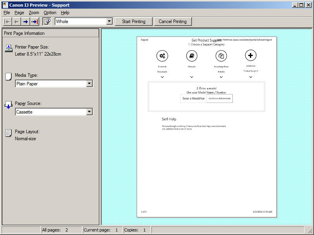Expand the Cassette paper source dropdown
Screen dimensions: 314x235
89,112
